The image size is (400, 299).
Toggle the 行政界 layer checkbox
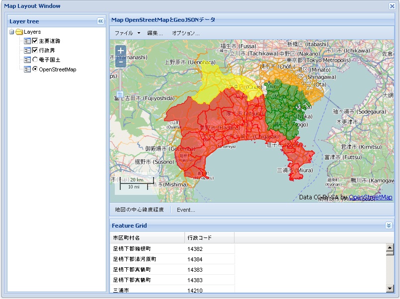(x=35, y=51)
